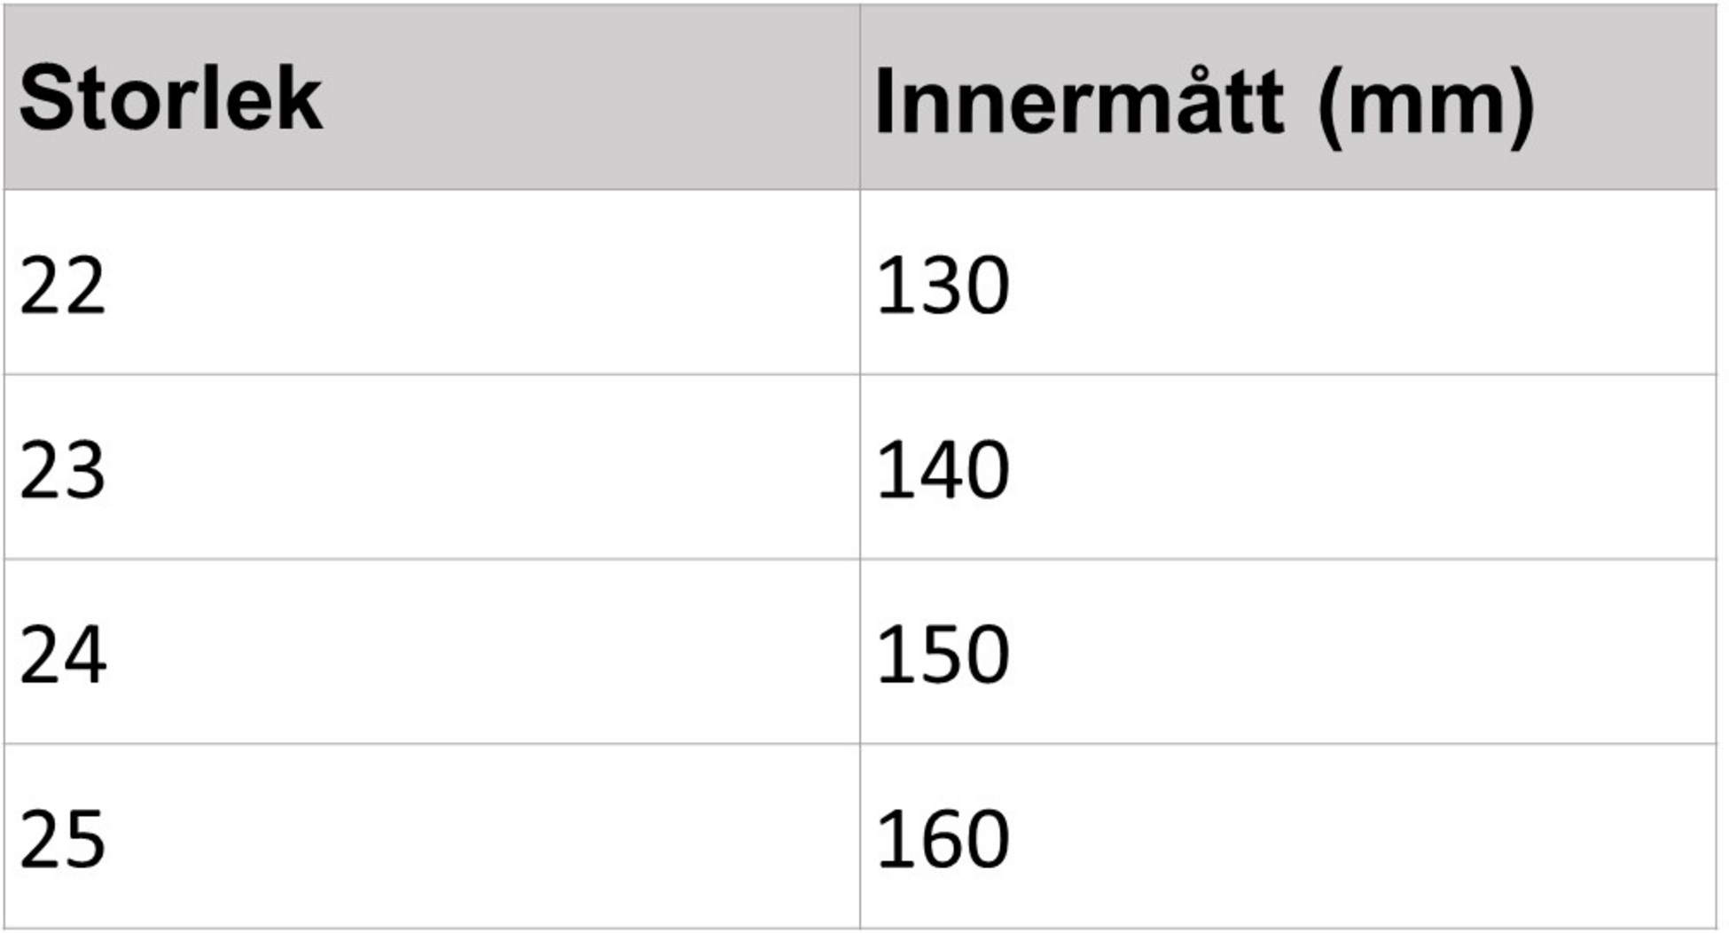
Task: Select the cell showing size 22
Action: tap(62, 286)
